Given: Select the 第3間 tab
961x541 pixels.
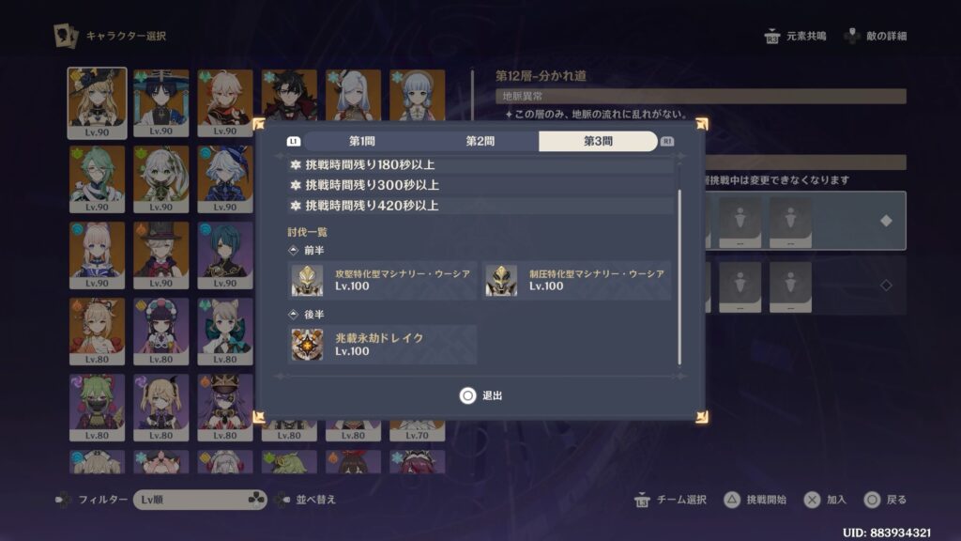Looking at the screenshot, I should coord(598,141).
